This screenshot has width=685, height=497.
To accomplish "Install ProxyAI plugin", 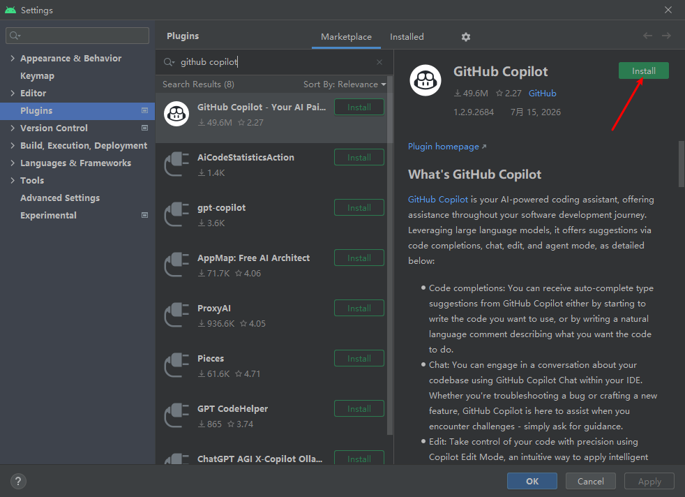I will [359, 308].
